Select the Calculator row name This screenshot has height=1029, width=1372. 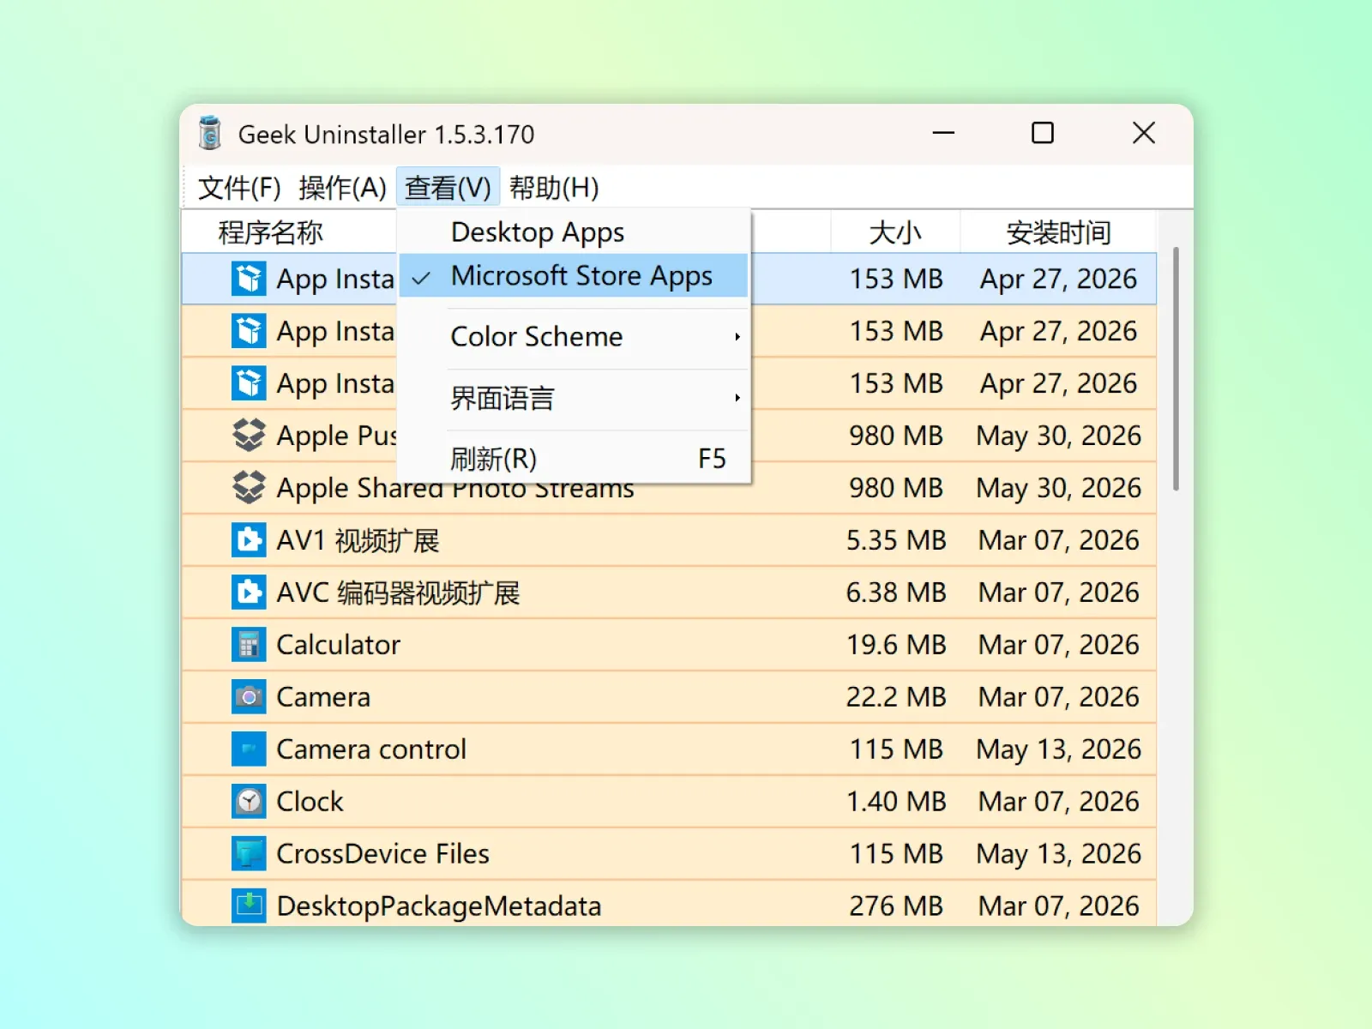coord(339,645)
